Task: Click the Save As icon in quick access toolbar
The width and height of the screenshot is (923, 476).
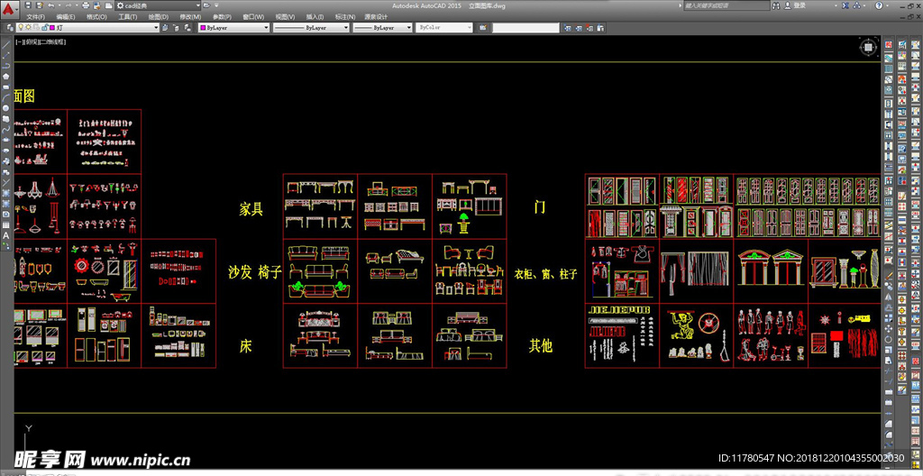Action: click(39, 5)
